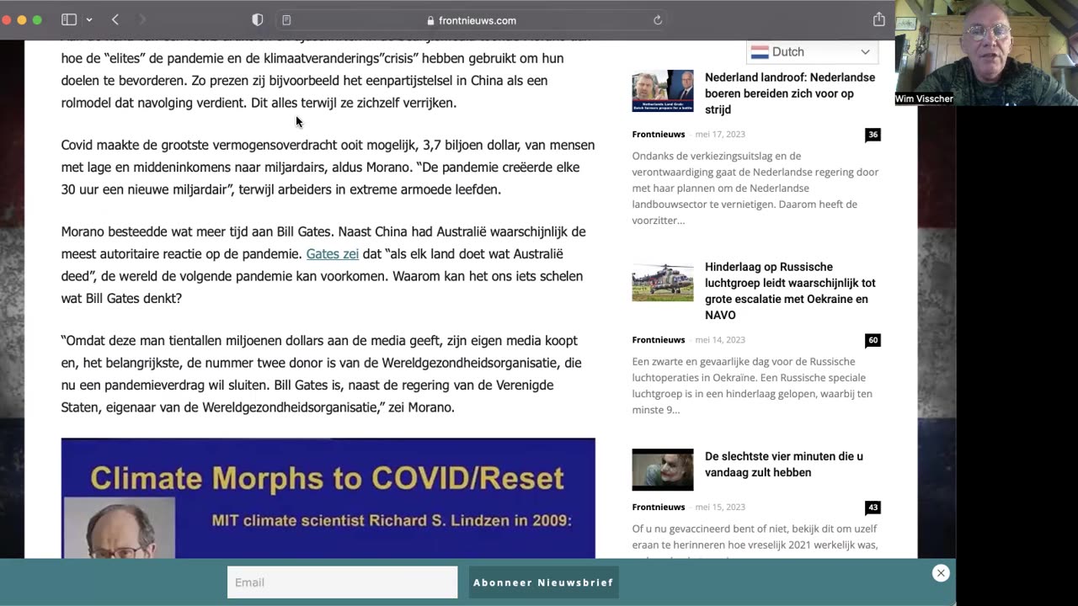The height and width of the screenshot is (606, 1078).
Task: Open the privacy report shield icon
Action: [x=258, y=19]
